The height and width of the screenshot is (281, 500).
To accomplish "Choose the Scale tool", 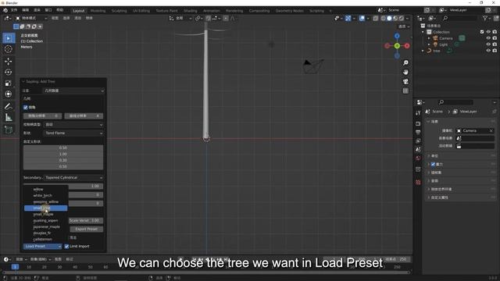I will point(9,84).
